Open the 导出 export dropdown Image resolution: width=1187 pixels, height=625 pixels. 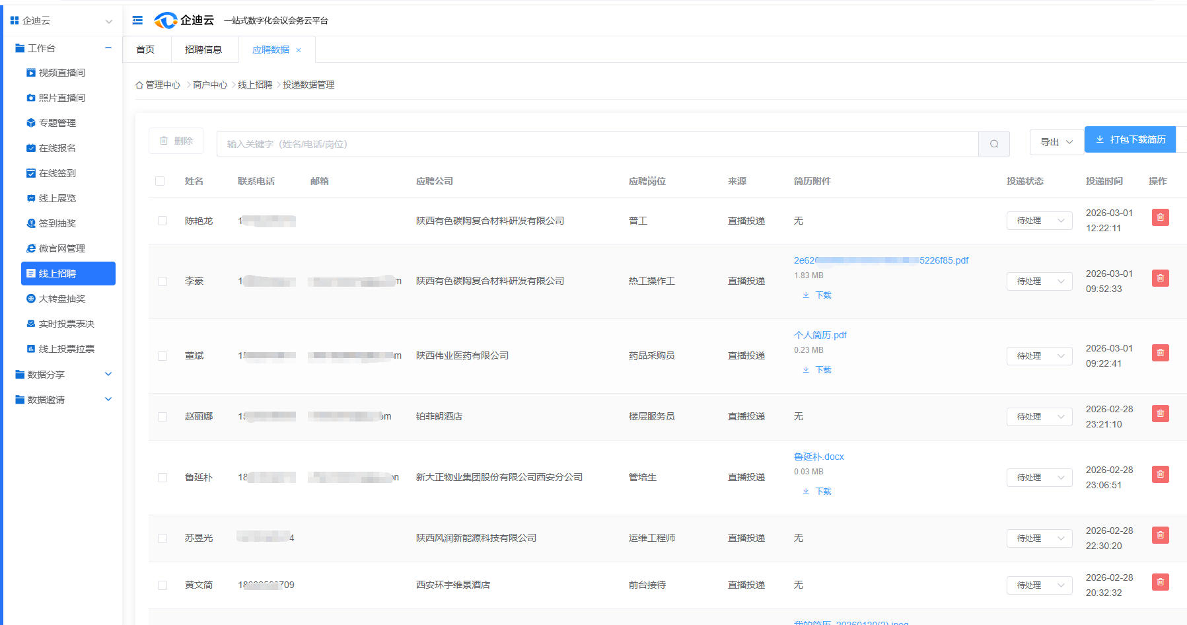(1056, 142)
